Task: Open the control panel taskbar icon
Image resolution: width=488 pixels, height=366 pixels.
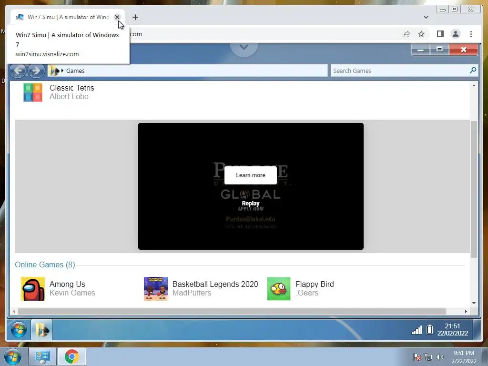Action: (42, 356)
